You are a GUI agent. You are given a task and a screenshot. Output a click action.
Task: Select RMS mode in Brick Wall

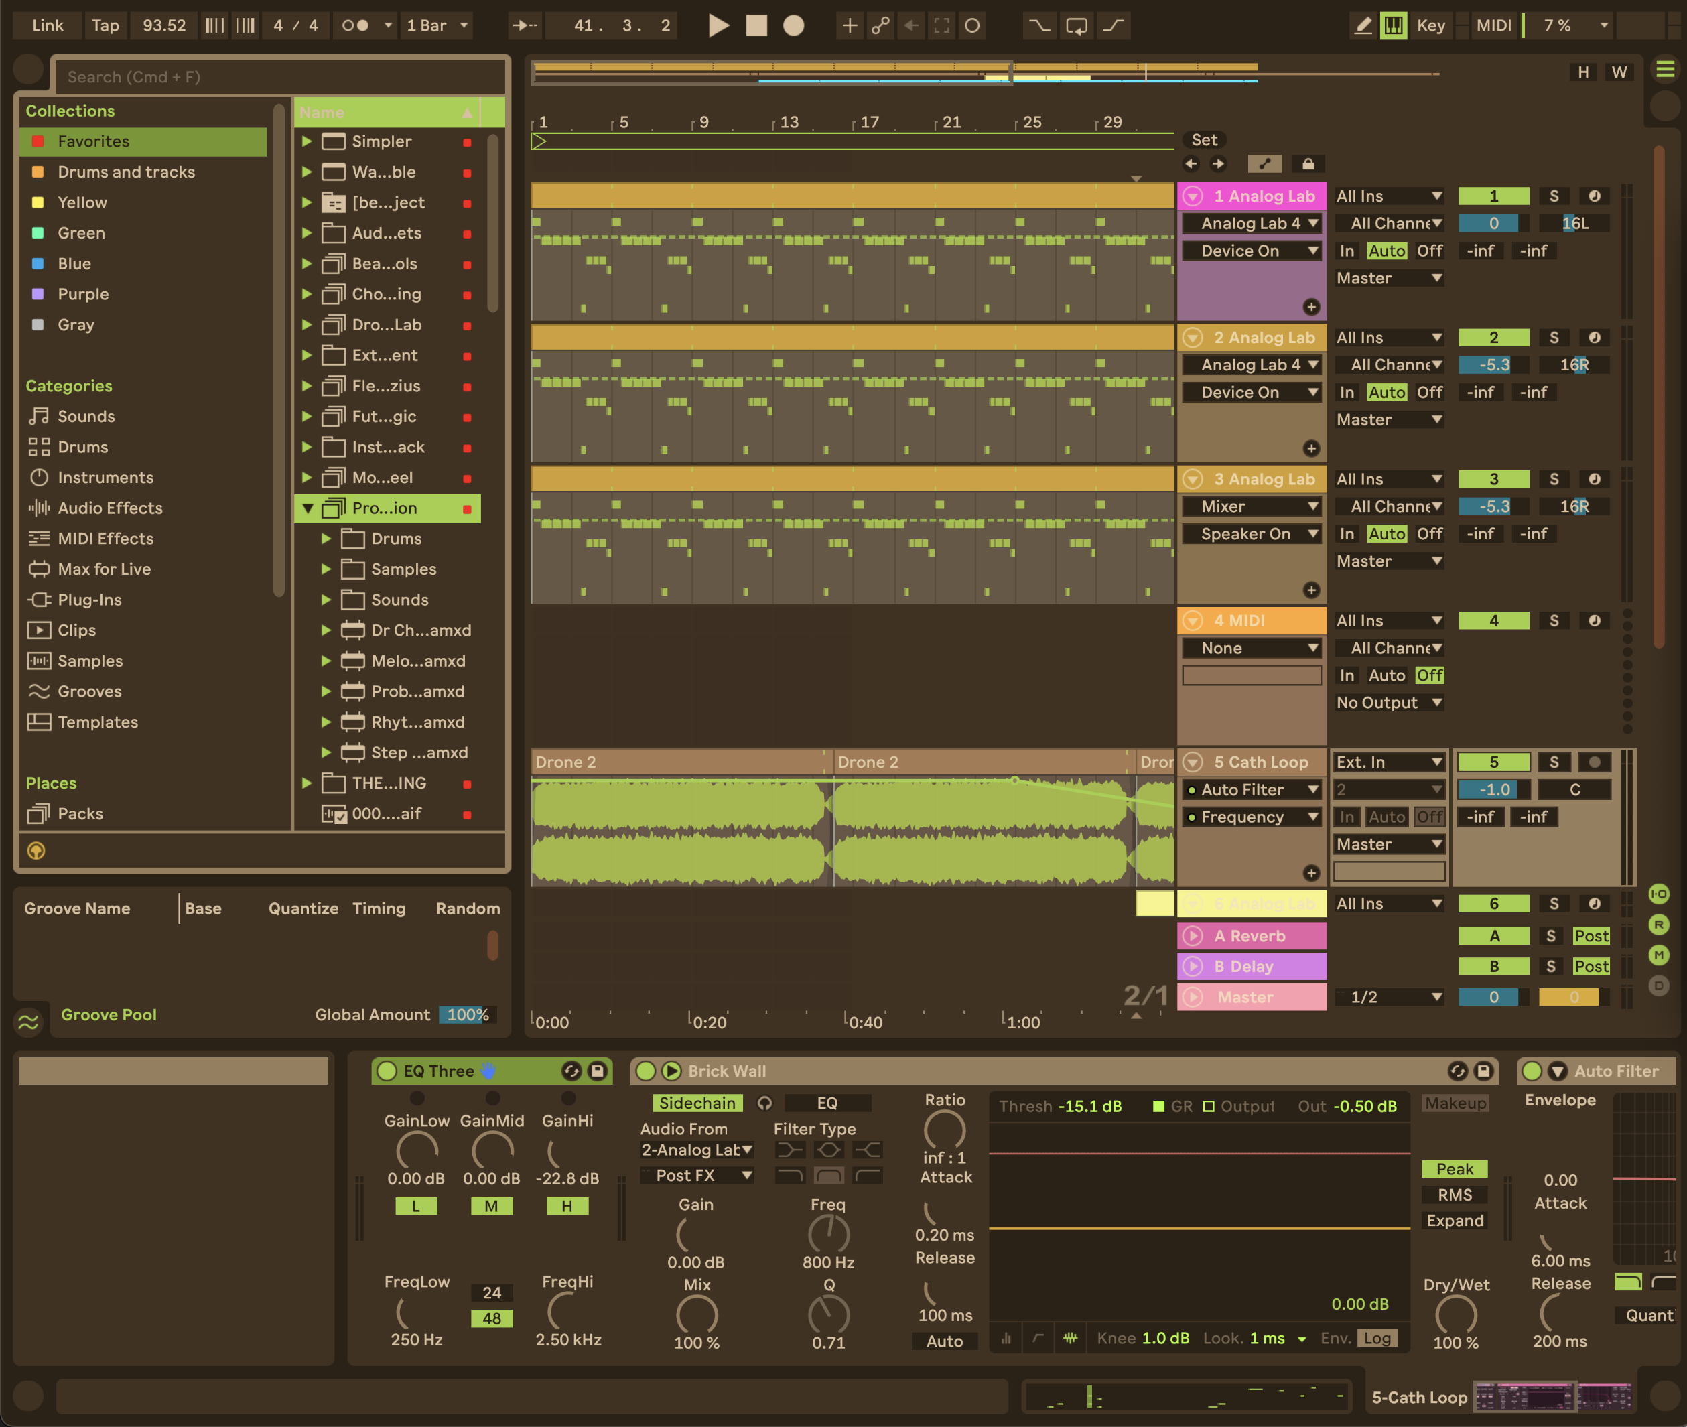[1454, 1194]
